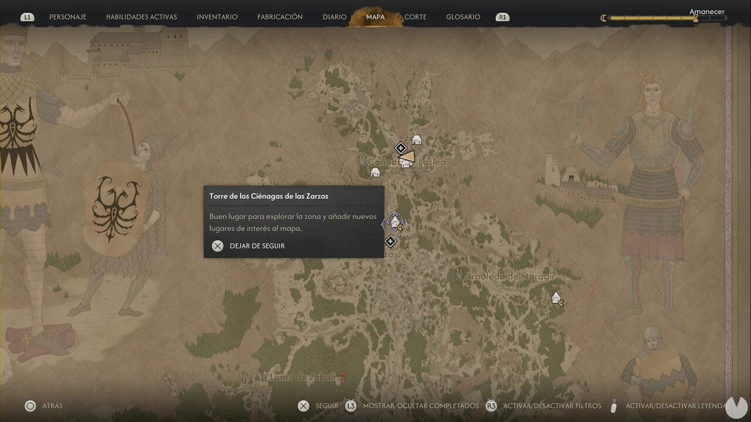Viewport: 751px width, 422px height.
Task: Toggle Activar/Desactivar Filtros
Action: (553, 406)
